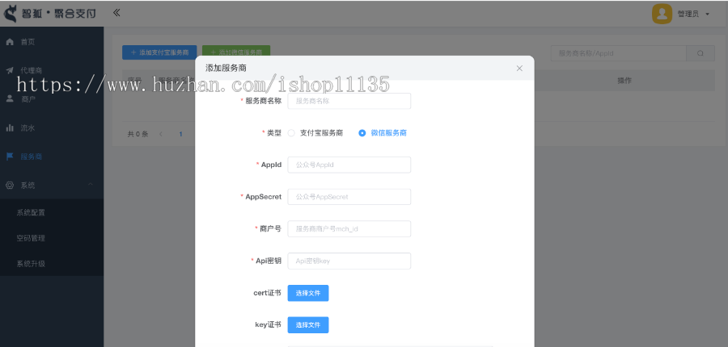Image resolution: width=728 pixels, height=347 pixels.
Task: Click the 公众号AppId input field
Action: (349, 165)
